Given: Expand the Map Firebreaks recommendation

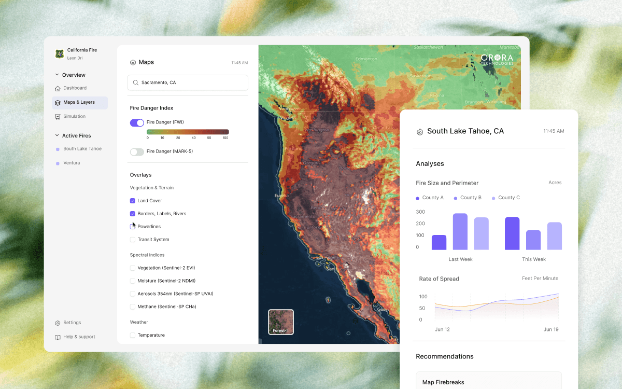Looking at the screenshot, I should (488, 382).
